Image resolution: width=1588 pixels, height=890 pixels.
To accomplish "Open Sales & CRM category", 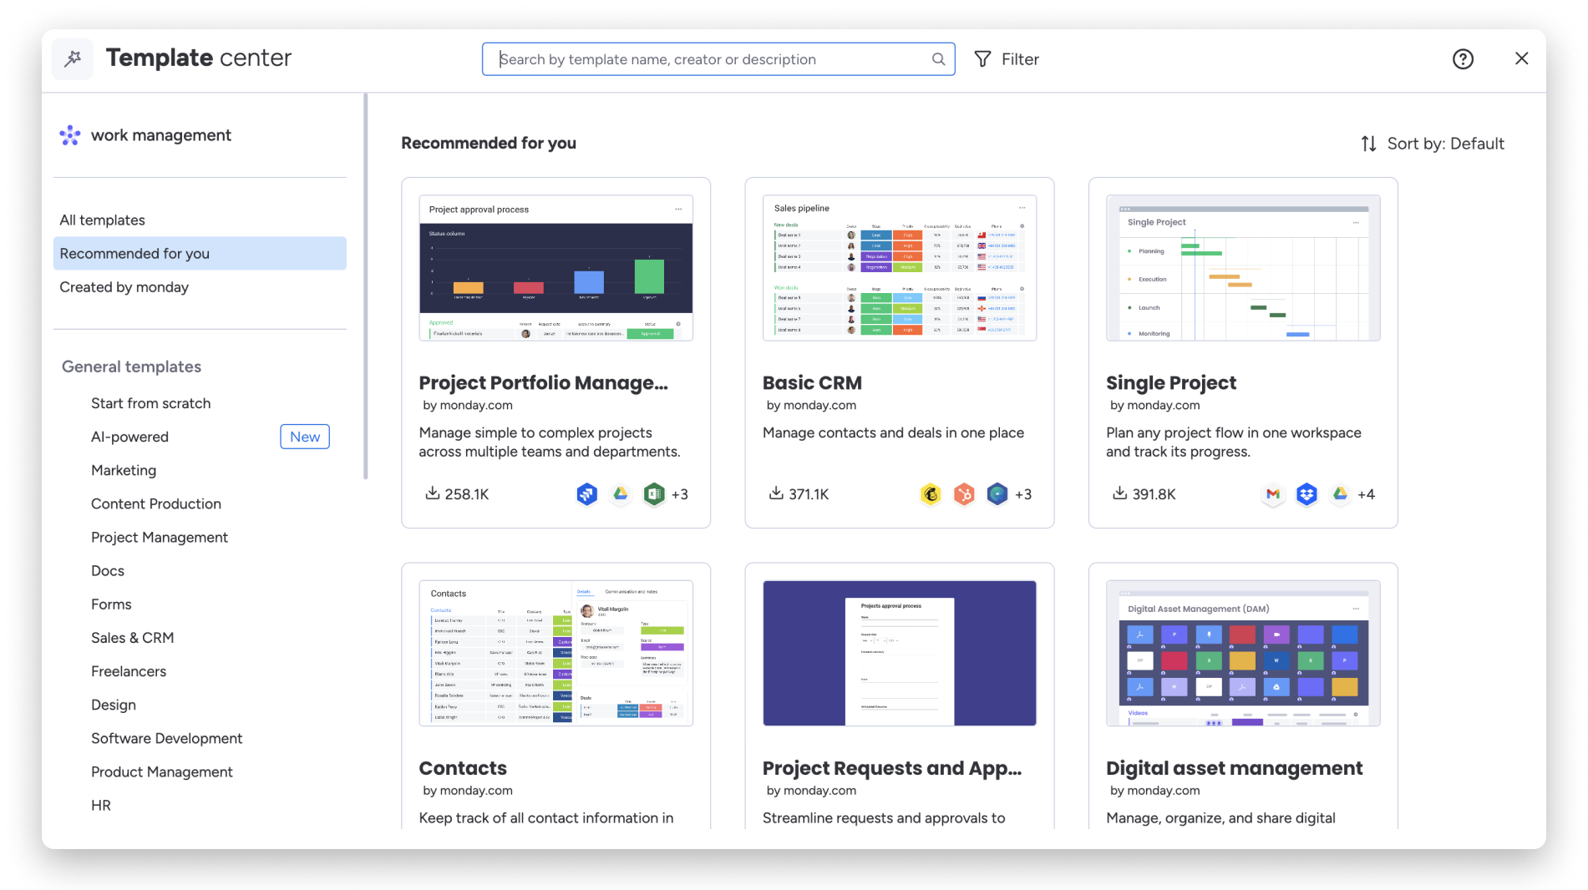I will click(133, 637).
